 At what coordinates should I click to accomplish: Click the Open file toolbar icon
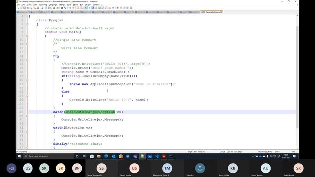click(x=21, y=8)
